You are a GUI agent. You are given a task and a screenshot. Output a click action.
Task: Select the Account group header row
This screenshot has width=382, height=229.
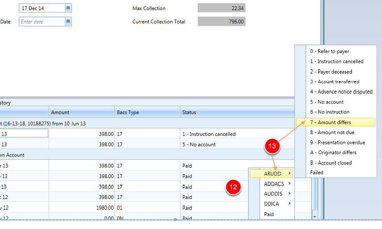(147, 155)
